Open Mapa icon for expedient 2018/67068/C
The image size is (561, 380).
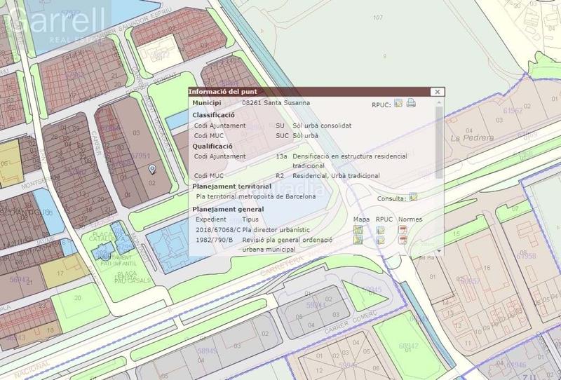tap(358, 230)
